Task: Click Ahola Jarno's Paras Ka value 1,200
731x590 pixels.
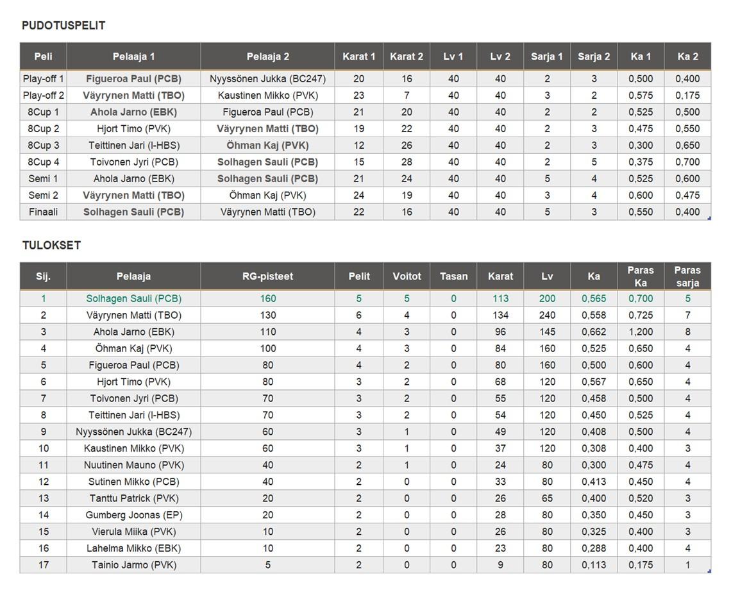Action: coord(641,332)
